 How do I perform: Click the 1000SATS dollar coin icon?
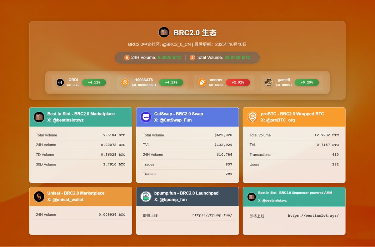125,82
